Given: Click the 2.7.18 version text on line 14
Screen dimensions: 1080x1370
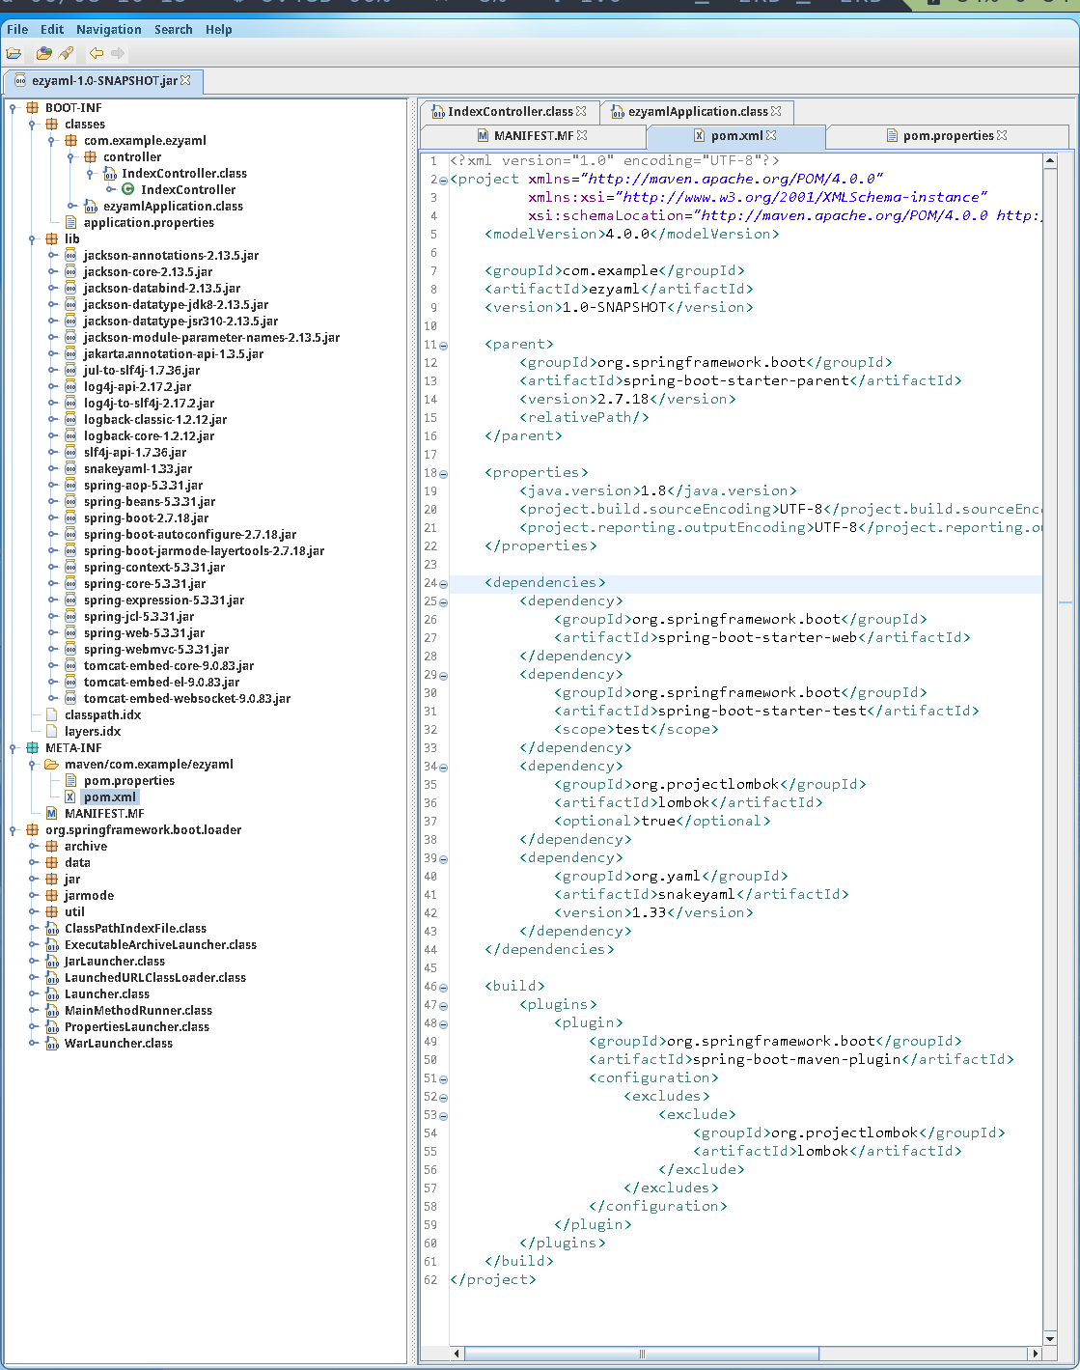Looking at the screenshot, I should coord(623,400).
